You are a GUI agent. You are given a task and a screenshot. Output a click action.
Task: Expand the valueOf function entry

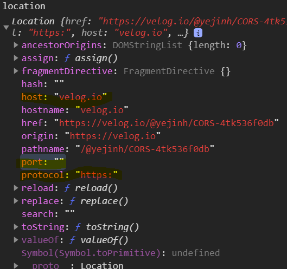pyautogui.click(x=16, y=240)
